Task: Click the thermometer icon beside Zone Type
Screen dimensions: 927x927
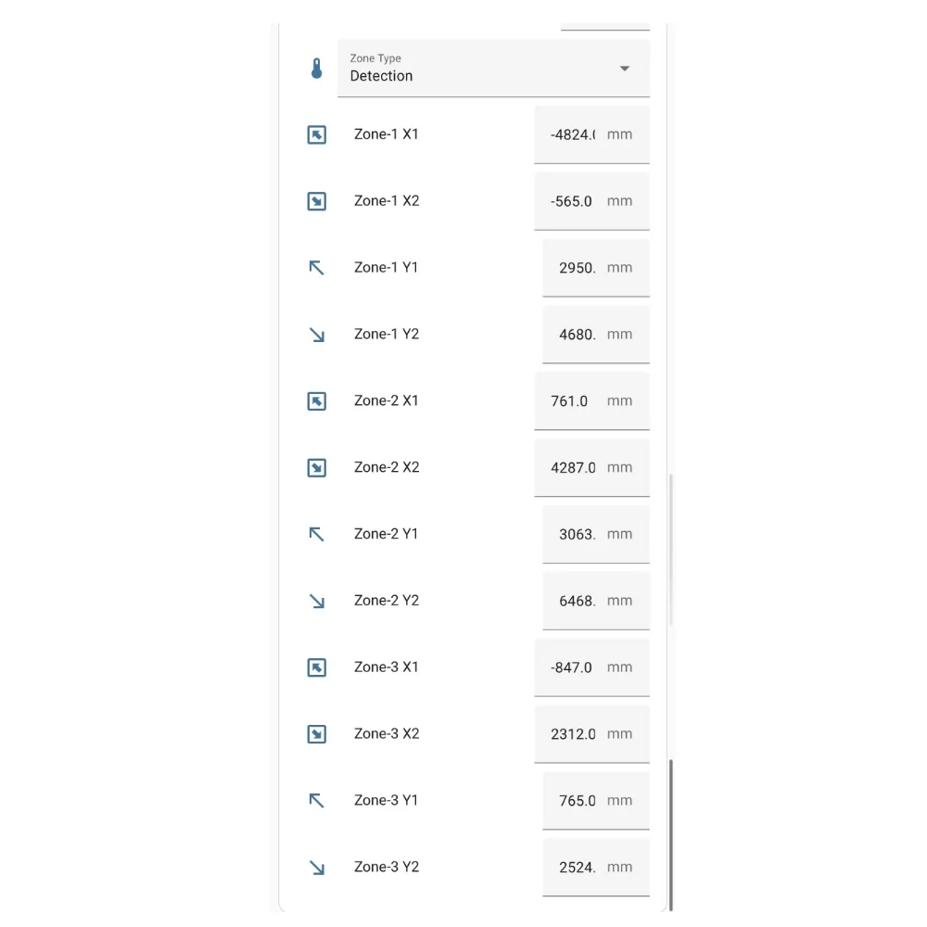Action: pos(317,69)
